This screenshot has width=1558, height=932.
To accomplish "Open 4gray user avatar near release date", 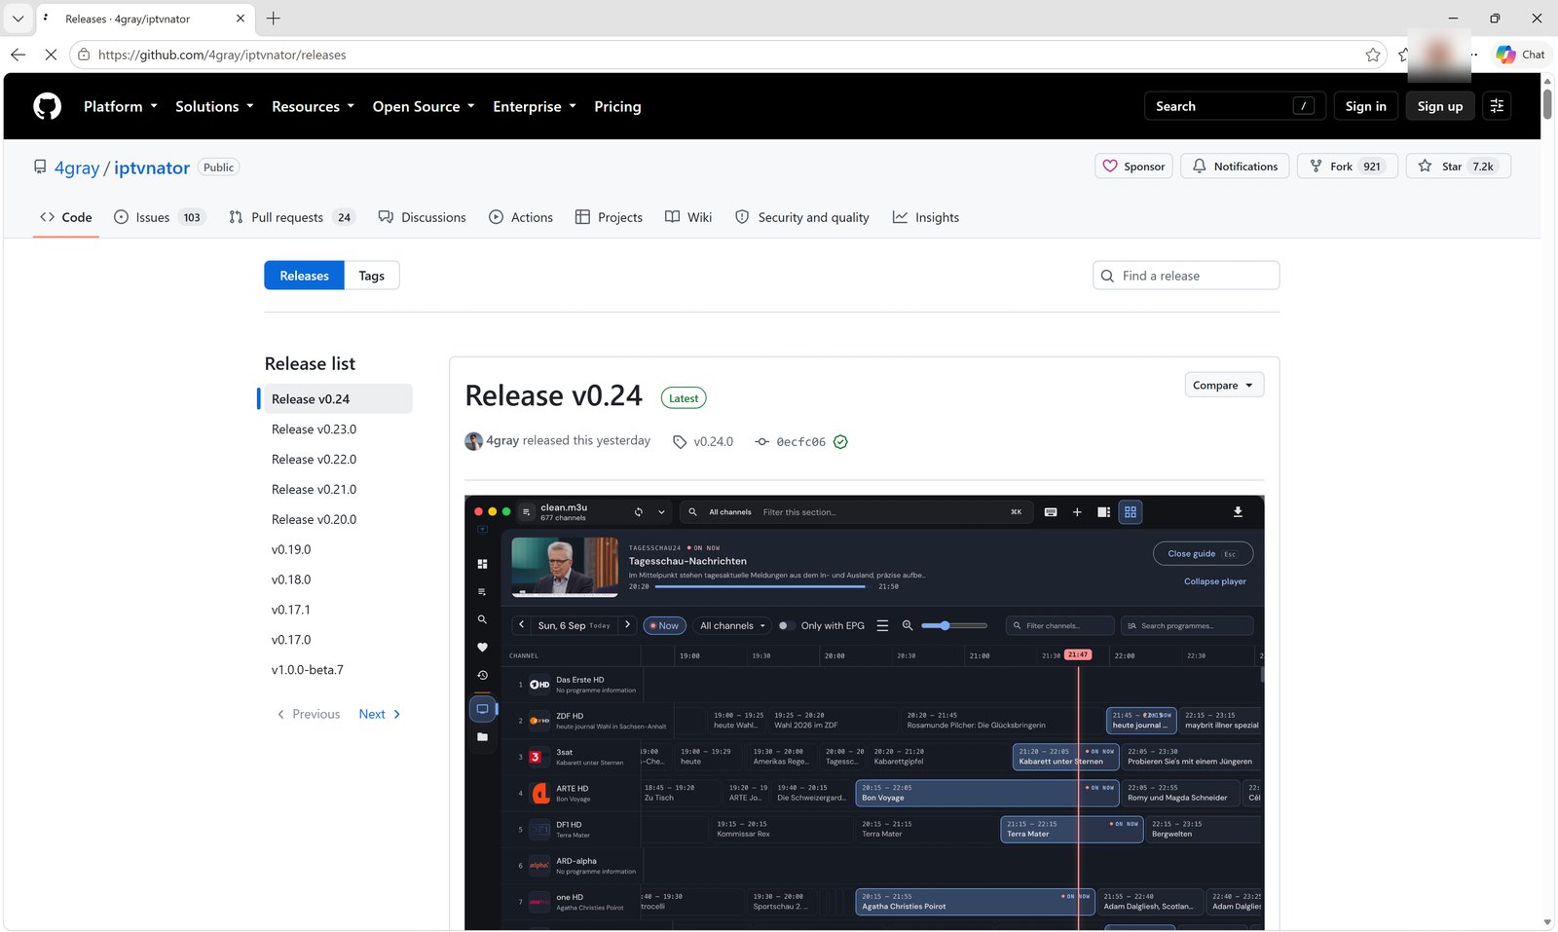I will coord(473,441).
